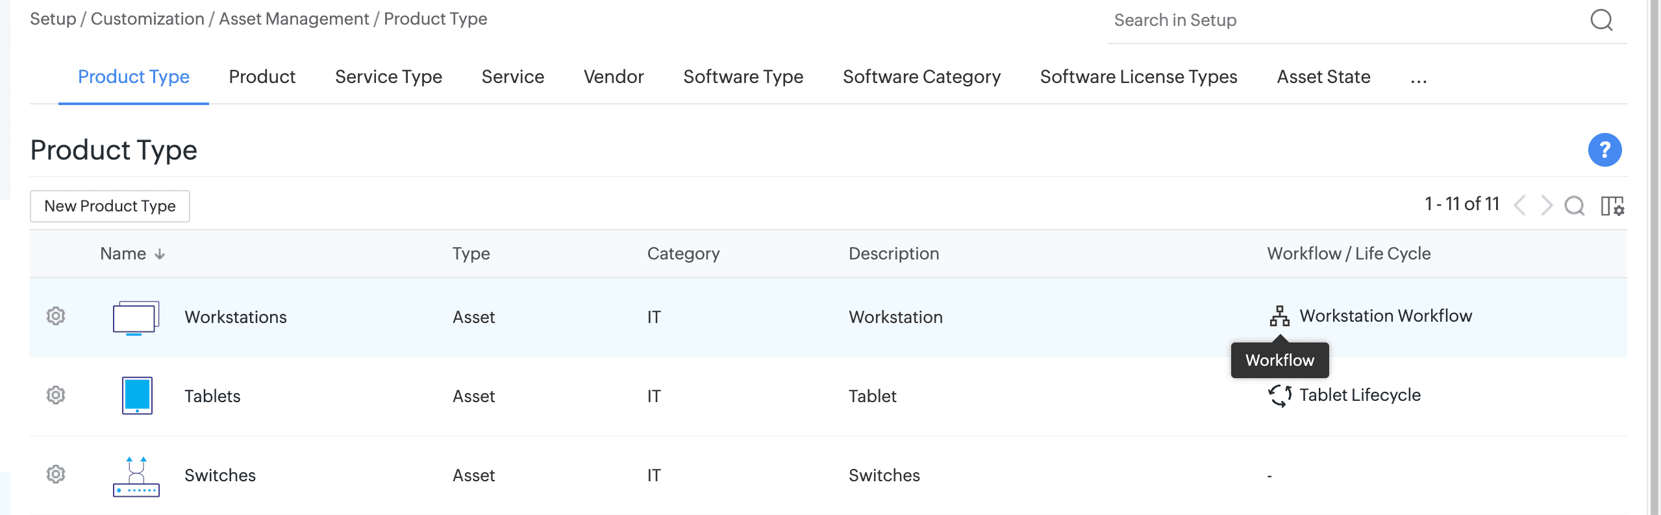Click the Tablets product type image

(x=137, y=395)
